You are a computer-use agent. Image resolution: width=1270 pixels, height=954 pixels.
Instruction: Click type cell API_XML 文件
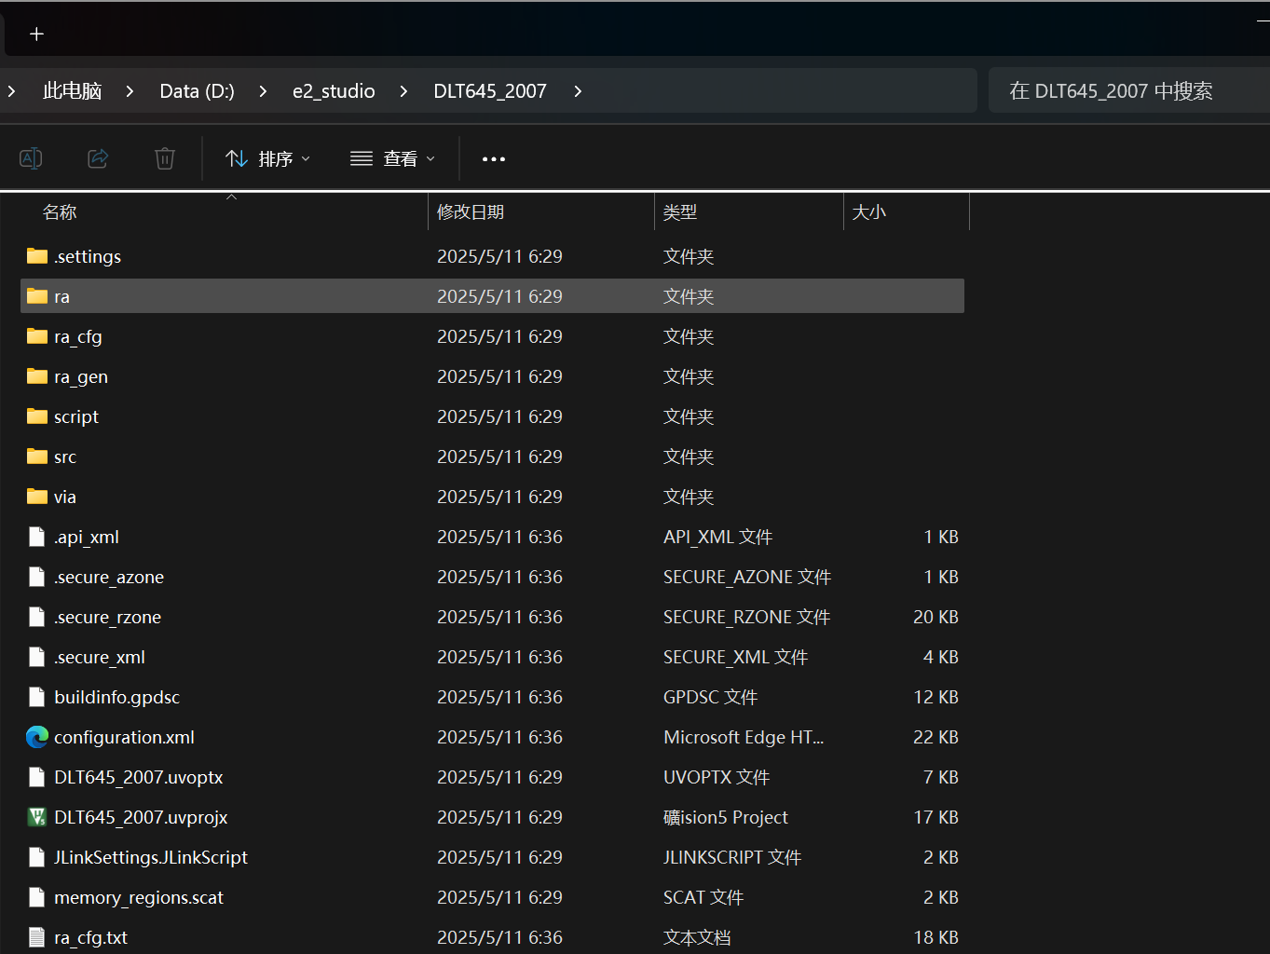[x=718, y=537]
